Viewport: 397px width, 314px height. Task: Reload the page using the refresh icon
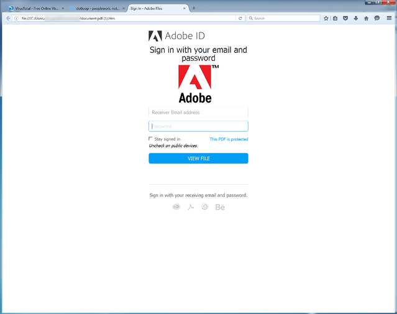[240, 19]
